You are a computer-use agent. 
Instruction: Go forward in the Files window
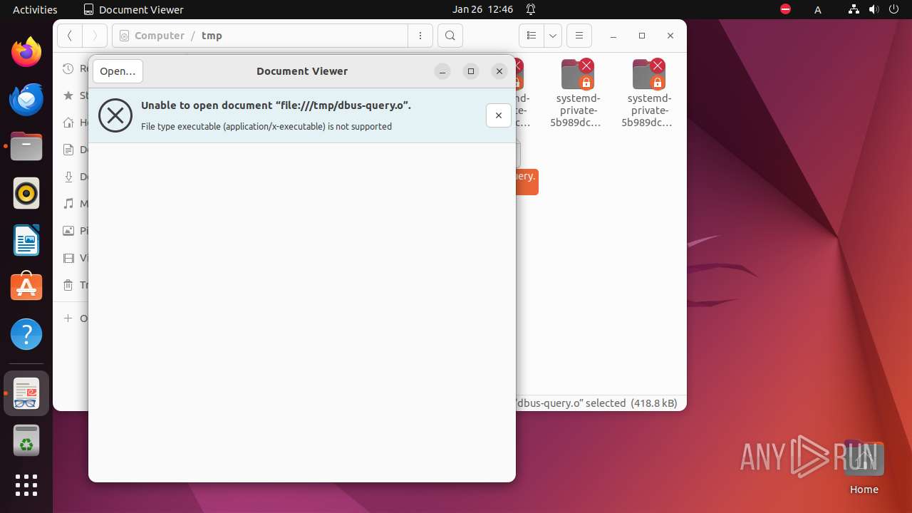(x=95, y=36)
